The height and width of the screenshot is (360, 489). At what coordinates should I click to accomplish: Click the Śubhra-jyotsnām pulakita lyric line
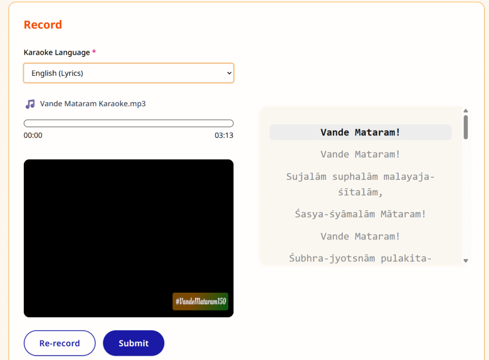(x=360, y=258)
